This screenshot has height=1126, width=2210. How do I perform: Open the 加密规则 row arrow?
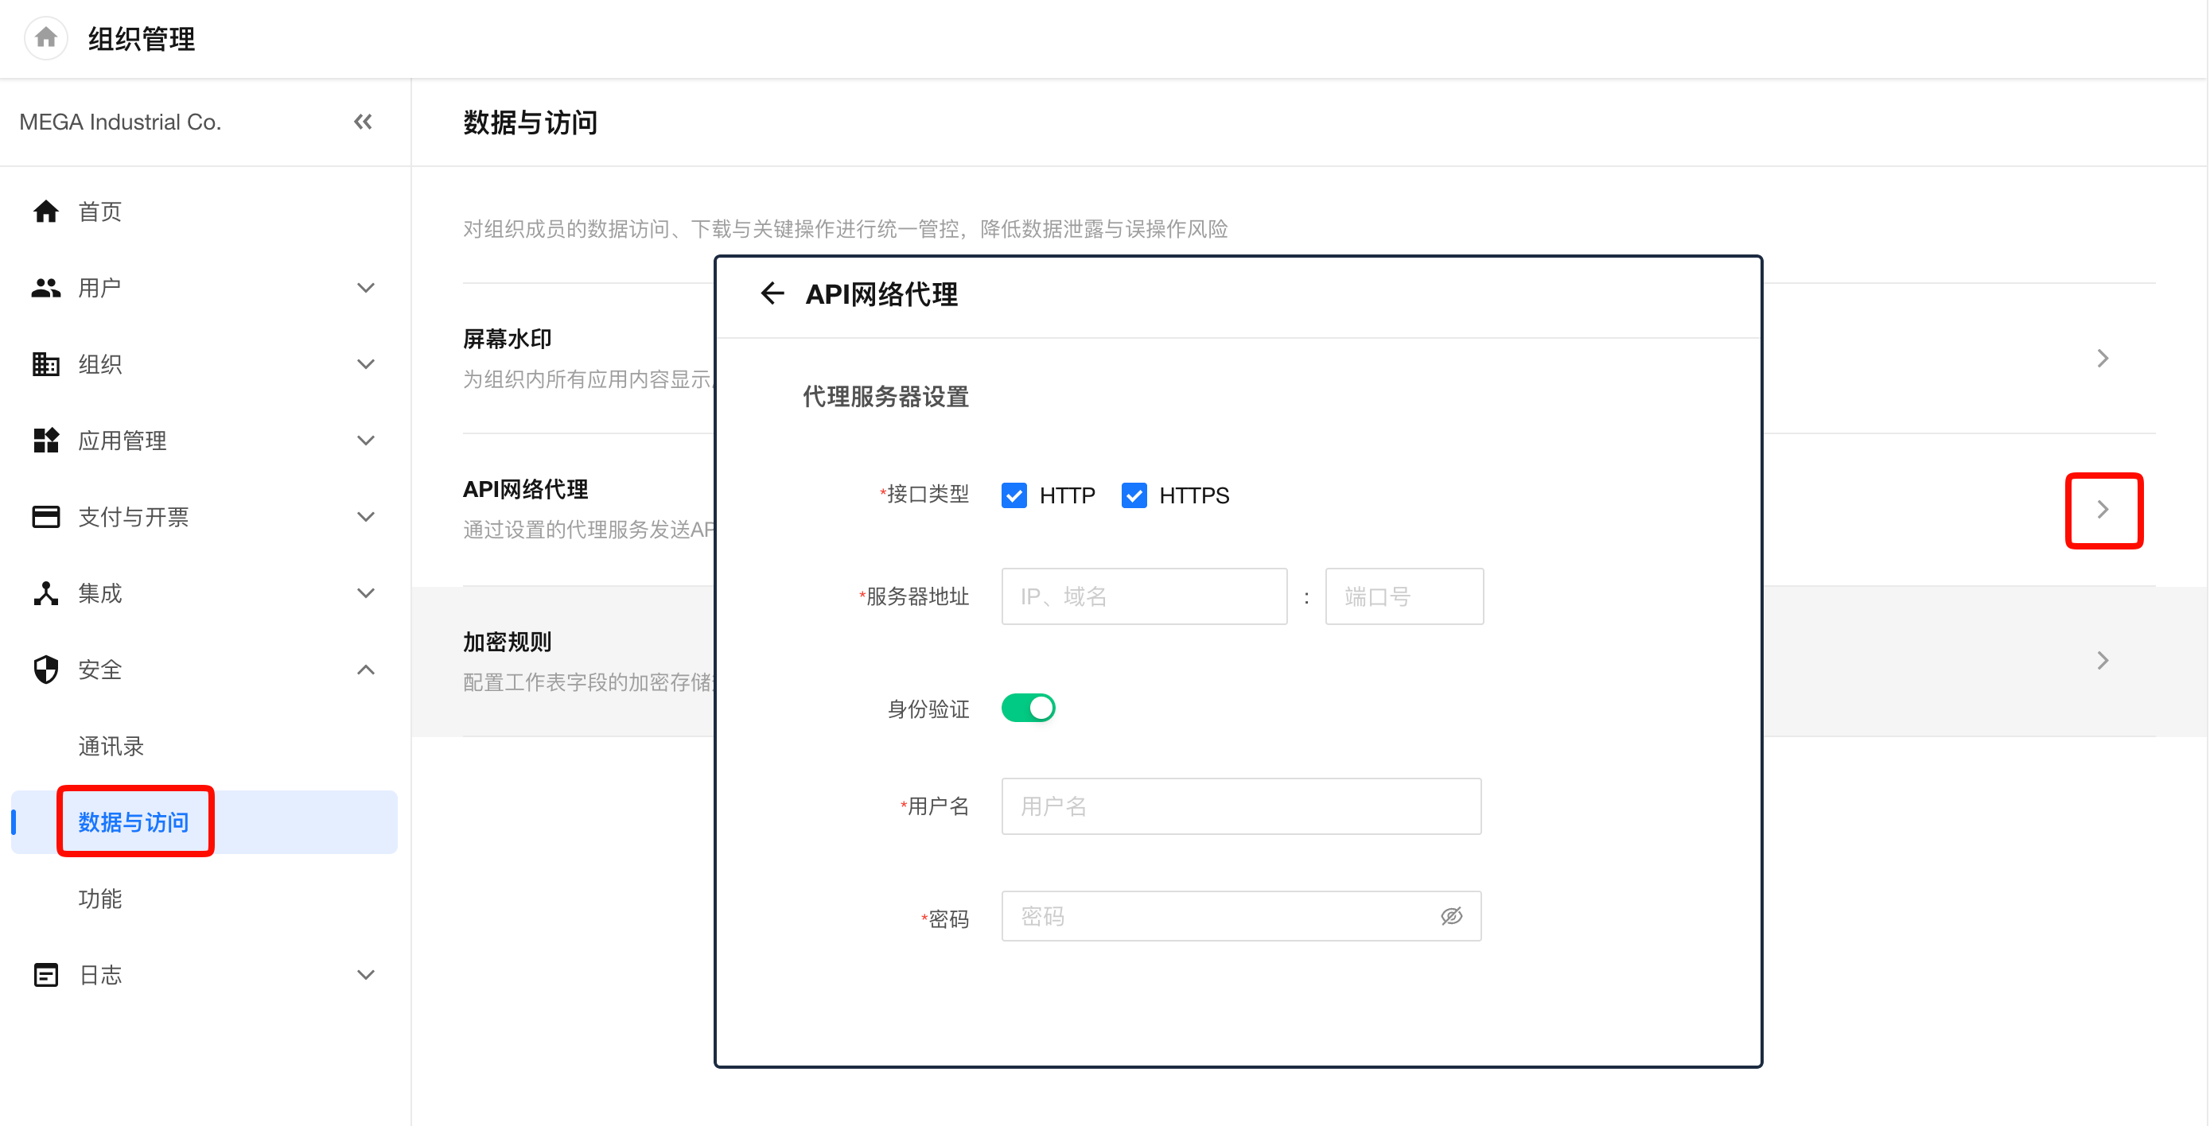point(2102,659)
